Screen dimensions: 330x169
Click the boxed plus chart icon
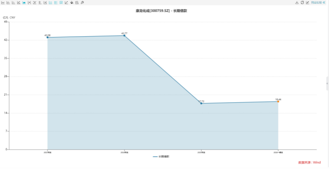45,2
